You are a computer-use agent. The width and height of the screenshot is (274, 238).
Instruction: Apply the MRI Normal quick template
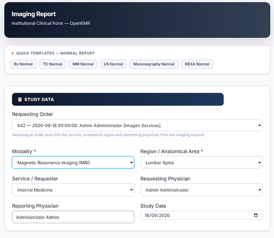click(83, 64)
